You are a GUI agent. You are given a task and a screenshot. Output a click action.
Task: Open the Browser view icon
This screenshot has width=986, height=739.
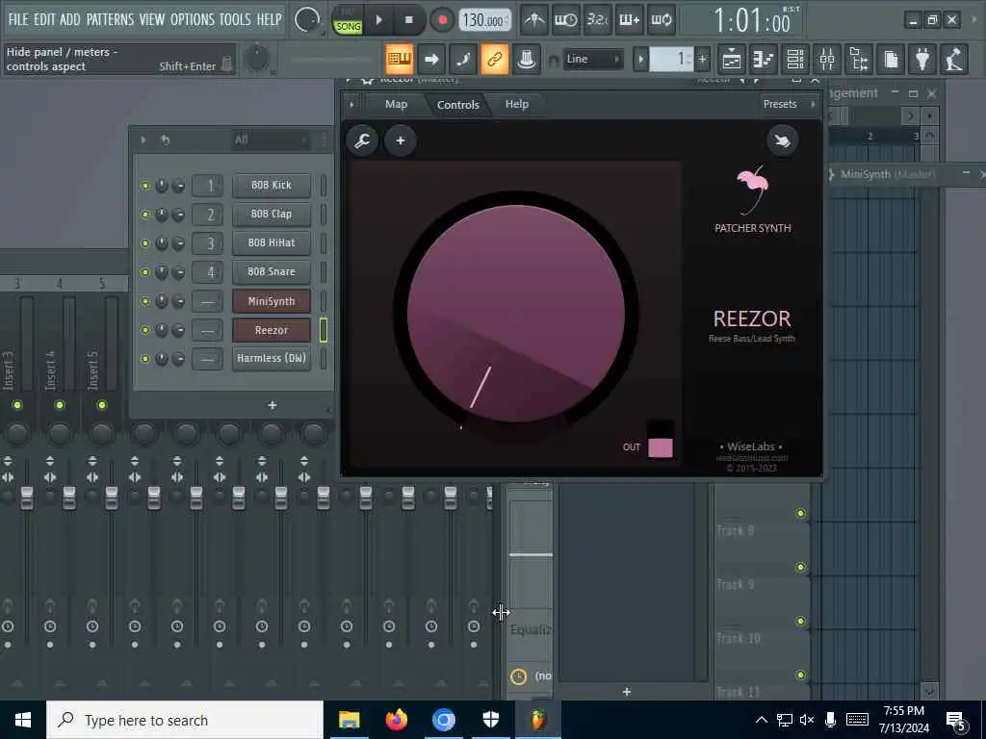(859, 60)
